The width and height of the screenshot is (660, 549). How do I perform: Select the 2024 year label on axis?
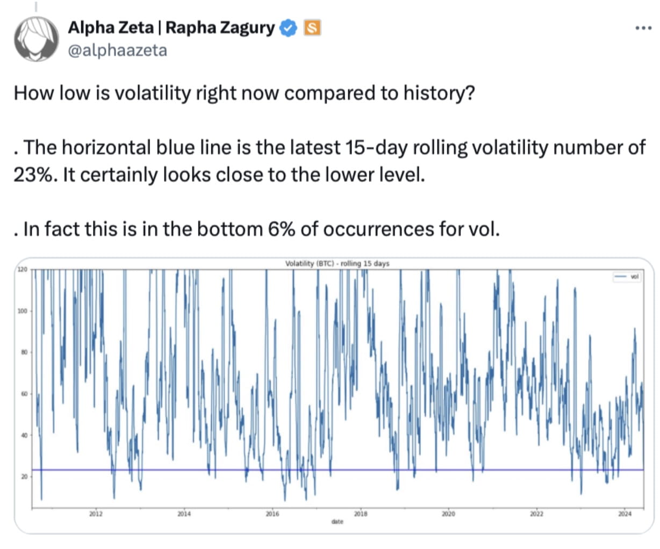(x=624, y=514)
